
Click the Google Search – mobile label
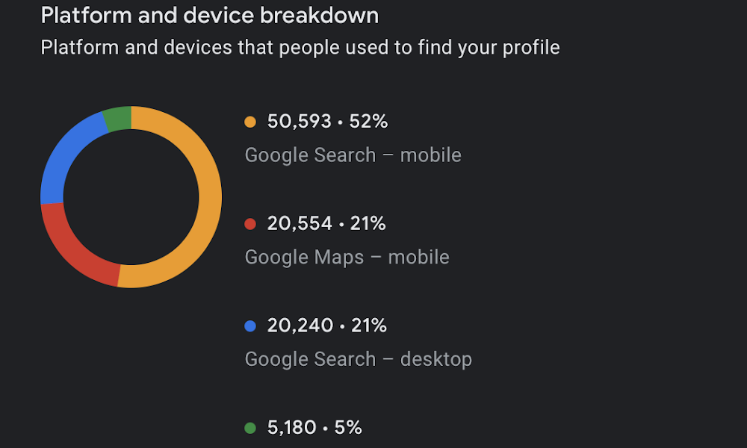pos(353,155)
